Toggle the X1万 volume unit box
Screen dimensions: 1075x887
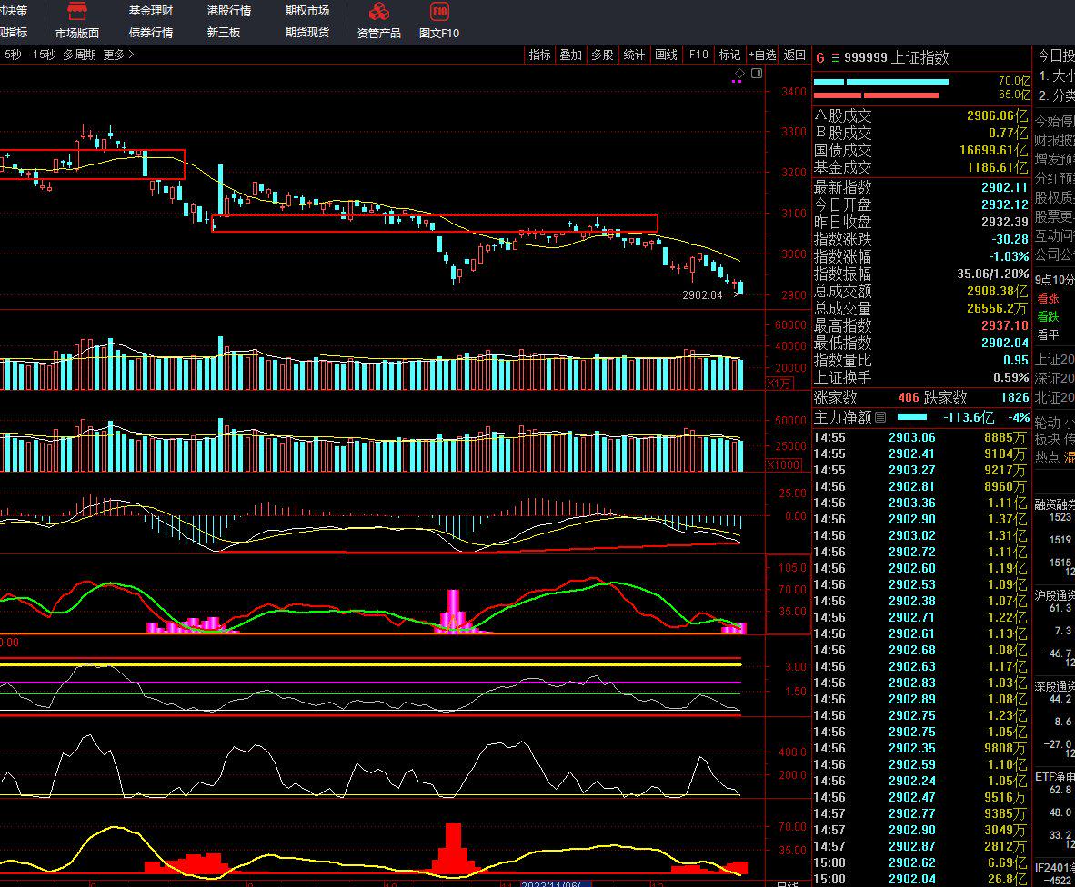pyautogui.click(x=780, y=384)
